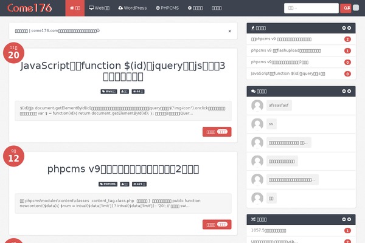Click the excerpt mentioning content_tag.class.php
Screen dimensions: 365x243
tap(123, 204)
